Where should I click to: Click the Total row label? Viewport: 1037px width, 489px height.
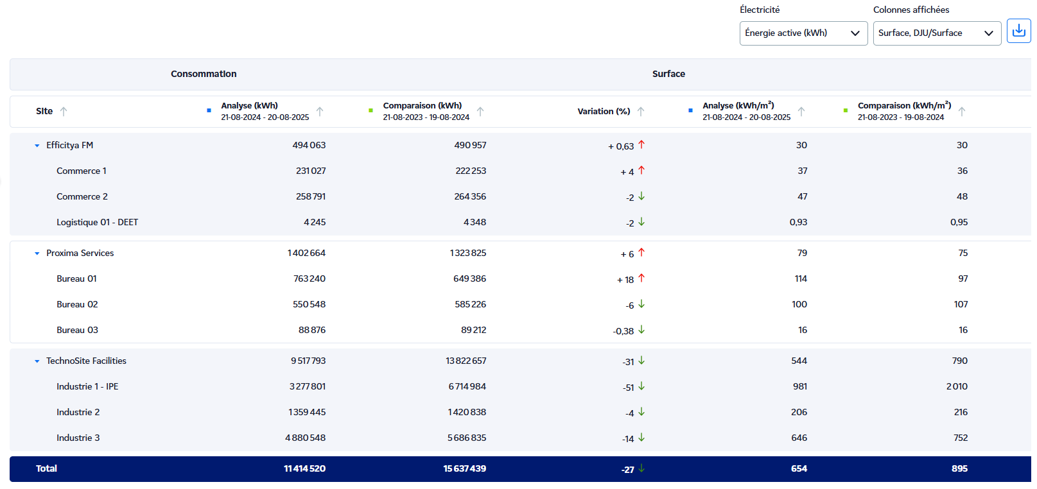point(46,469)
